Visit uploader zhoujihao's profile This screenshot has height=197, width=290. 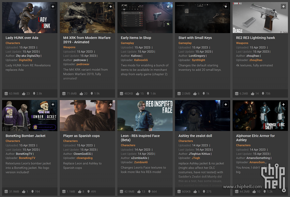[x=256, y=60]
